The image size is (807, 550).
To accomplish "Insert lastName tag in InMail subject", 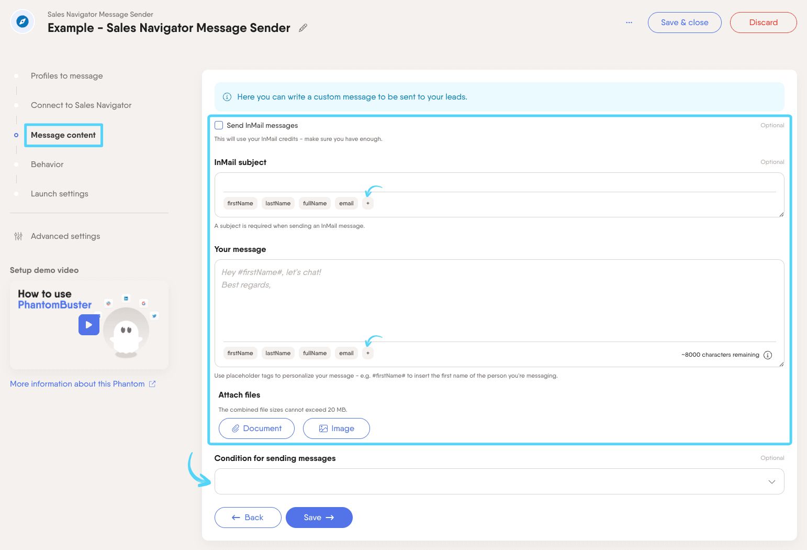I will pos(278,203).
